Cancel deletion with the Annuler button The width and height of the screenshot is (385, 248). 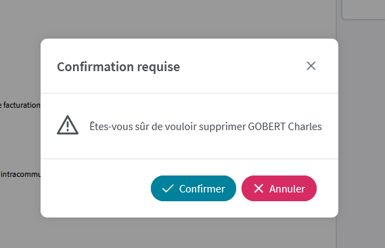tap(279, 188)
